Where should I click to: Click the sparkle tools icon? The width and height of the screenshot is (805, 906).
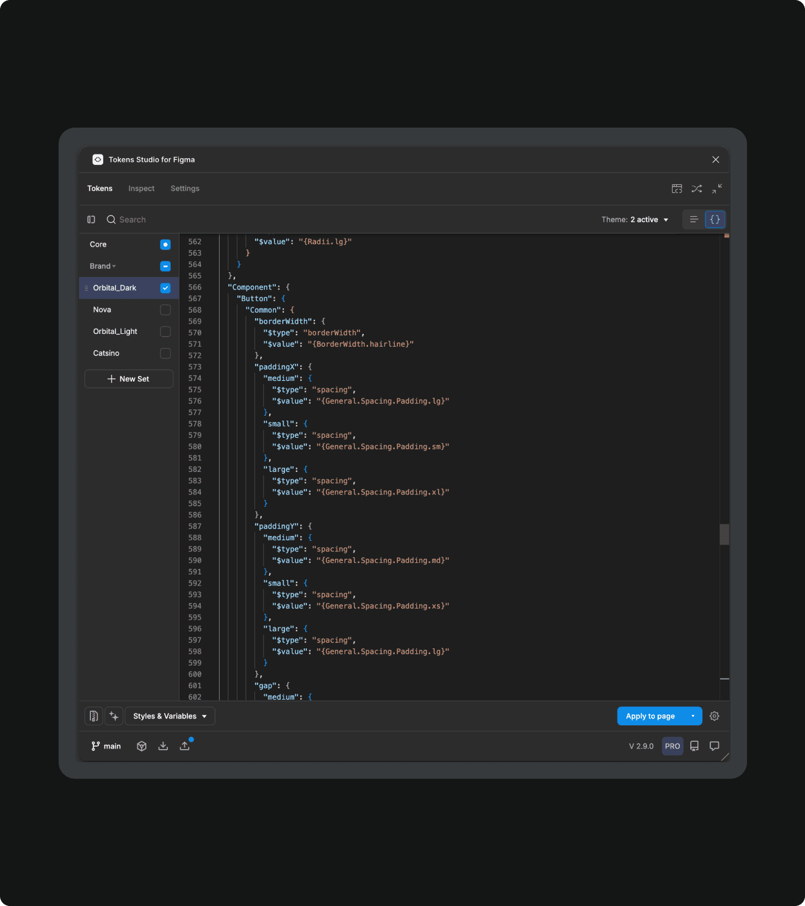coord(114,716)
